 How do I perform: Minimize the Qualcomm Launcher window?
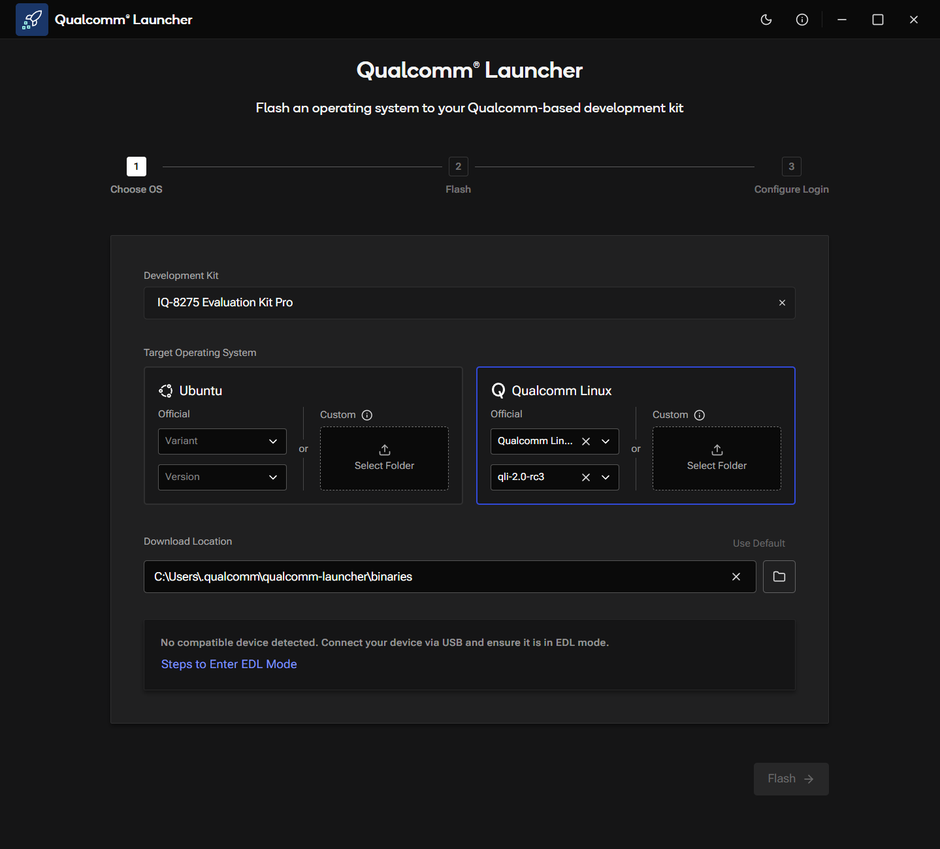point(842,20)
